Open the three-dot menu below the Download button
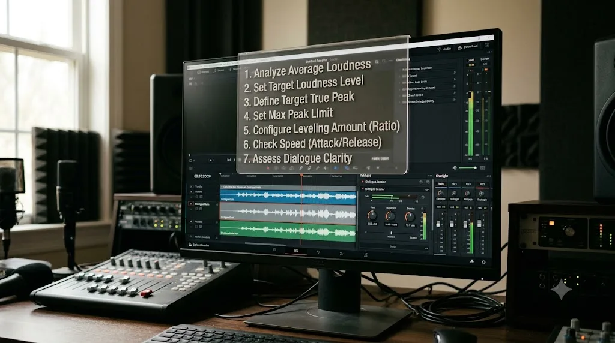Screen dimensions: 615x343 pos(489,52)
